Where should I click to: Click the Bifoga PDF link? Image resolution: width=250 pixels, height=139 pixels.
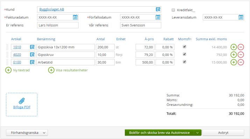pyautogui.click(x=22, y=107)
